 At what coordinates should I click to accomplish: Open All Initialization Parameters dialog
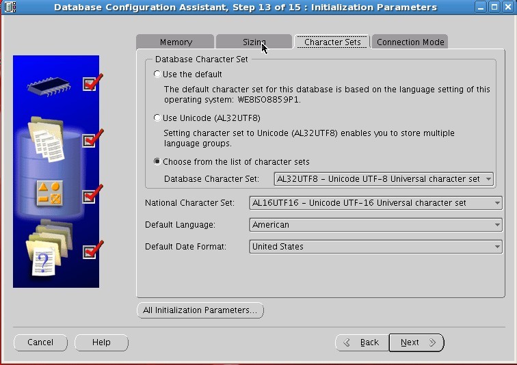pyautogui.click(x=200, y=310)
